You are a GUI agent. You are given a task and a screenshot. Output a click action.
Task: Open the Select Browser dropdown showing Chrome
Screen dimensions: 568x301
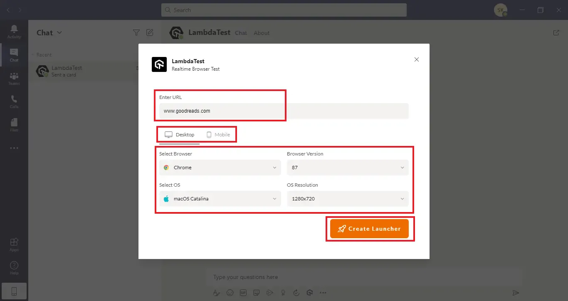[x=220, y=168]
